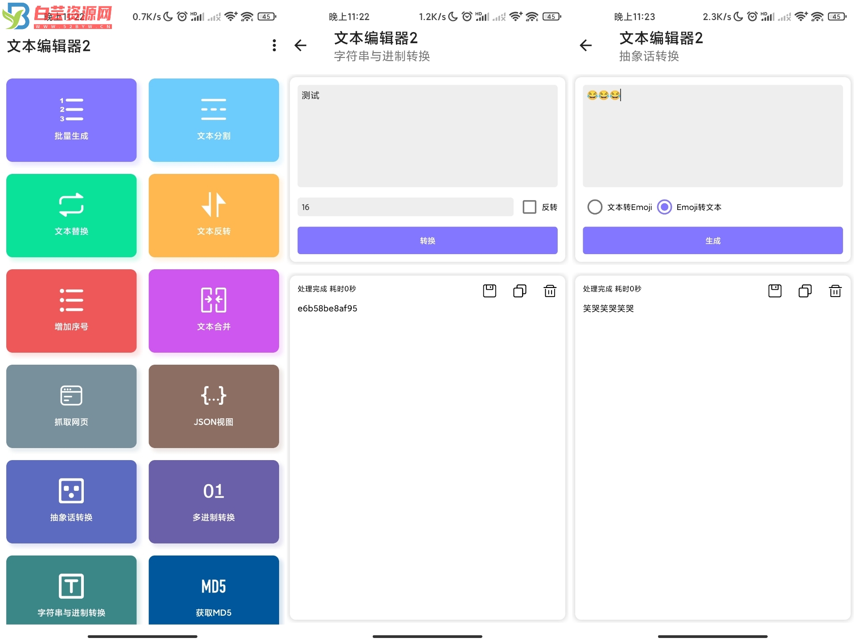Open the JSON视图 tile
This screenshot has height=642, width=856.
(214, 406)
